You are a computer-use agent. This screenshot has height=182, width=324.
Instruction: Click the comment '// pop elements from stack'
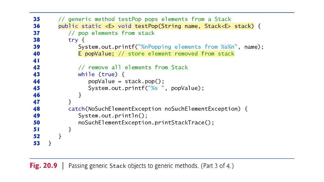pyautogui.click(x=111, y=33)
